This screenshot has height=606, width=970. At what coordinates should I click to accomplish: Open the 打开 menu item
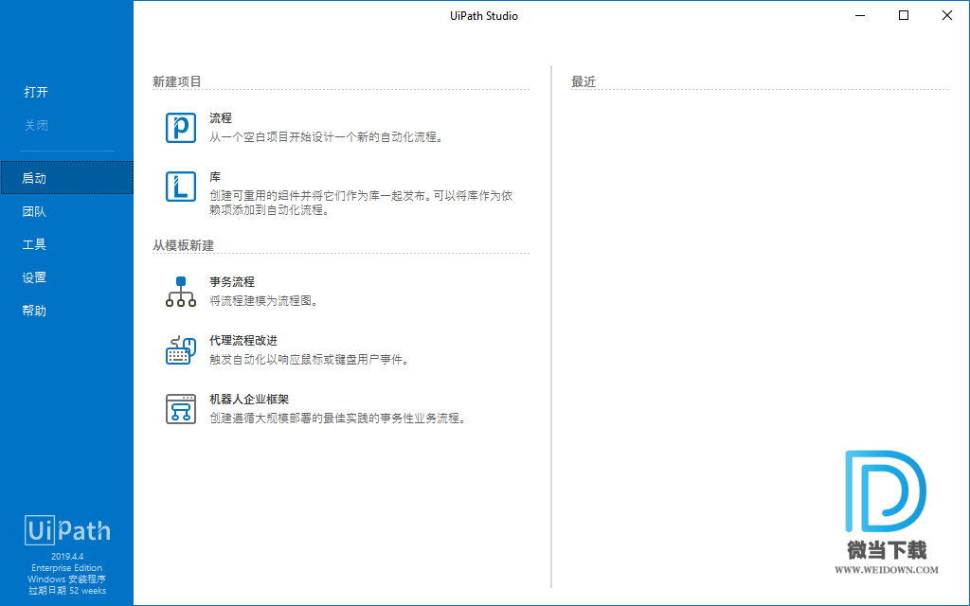click(x=36, y=92)
